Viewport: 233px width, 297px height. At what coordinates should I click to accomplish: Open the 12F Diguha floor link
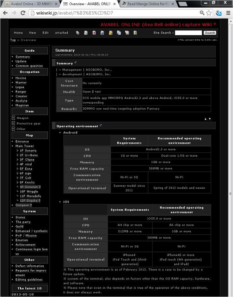point(30,201)
